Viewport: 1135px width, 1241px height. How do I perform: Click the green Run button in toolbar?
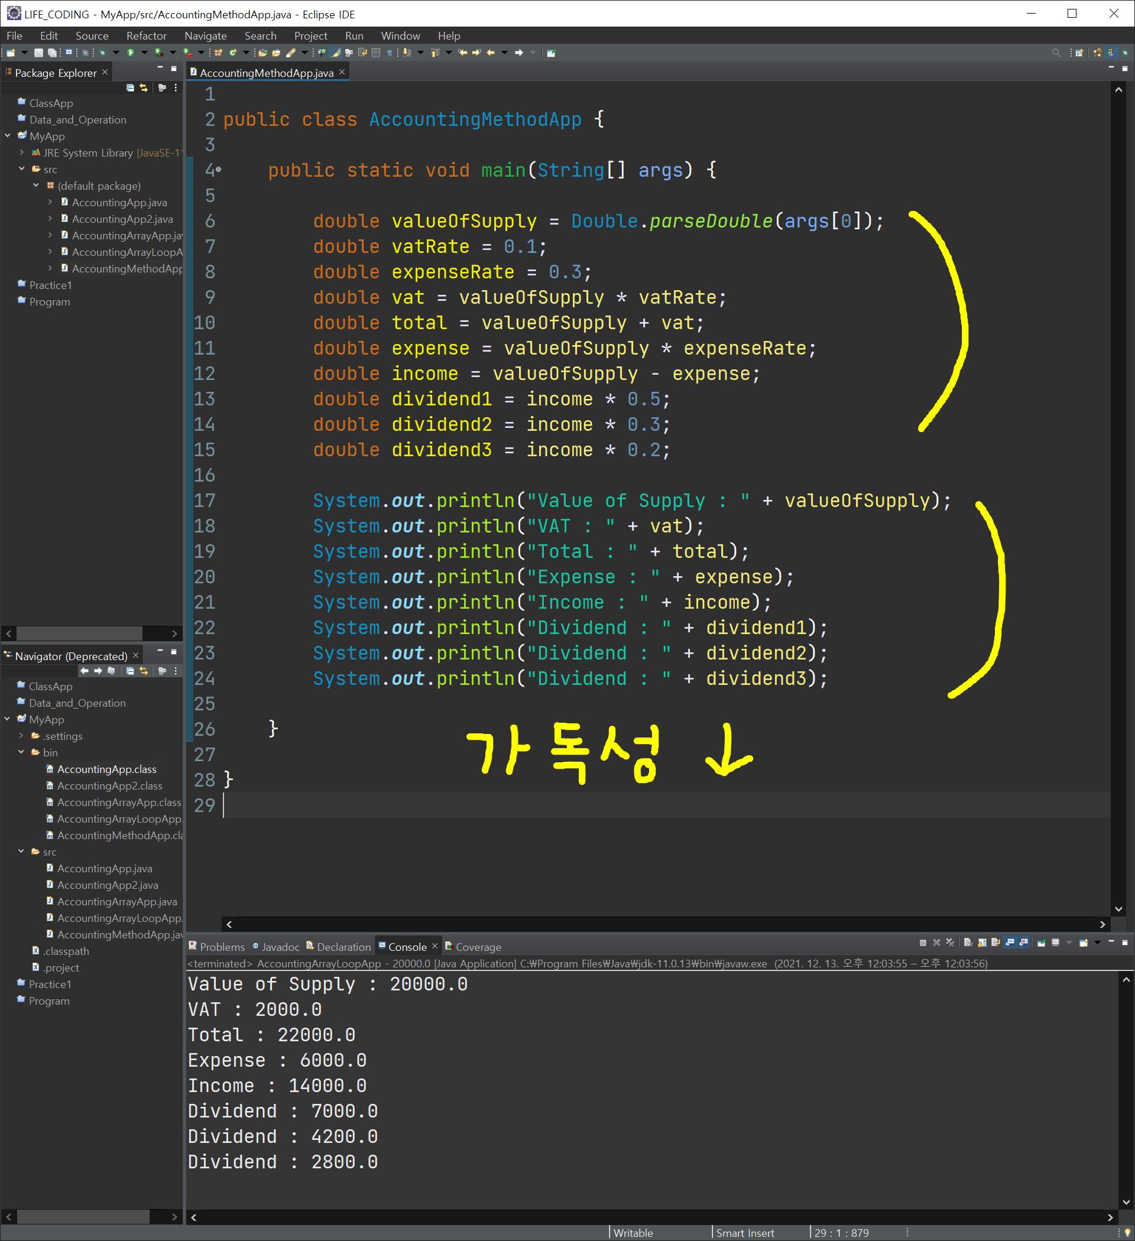(x=131, y=53)
